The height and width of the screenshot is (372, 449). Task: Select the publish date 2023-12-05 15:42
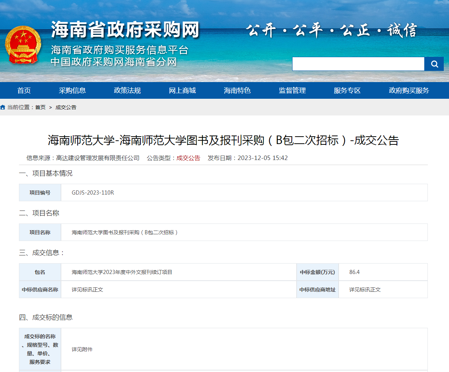point(263,158)
